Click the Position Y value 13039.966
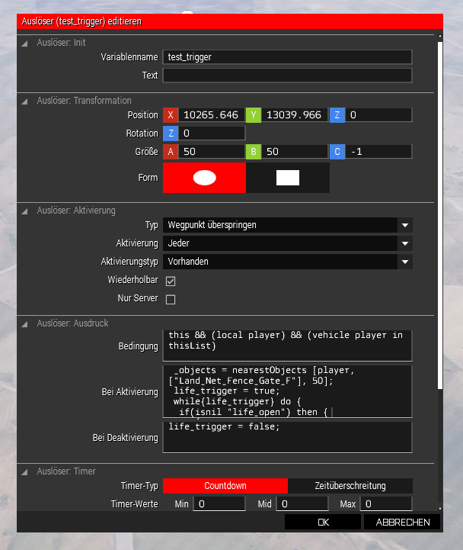This screenshot has height=550, width=463. click(295, 115)
